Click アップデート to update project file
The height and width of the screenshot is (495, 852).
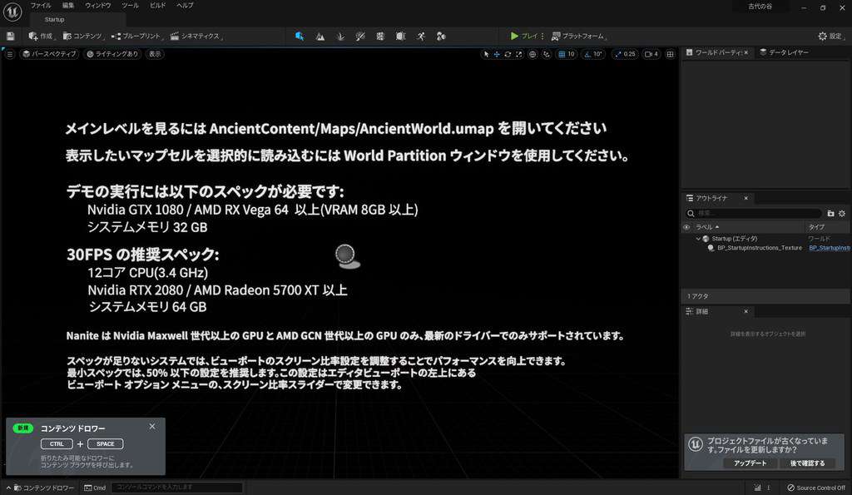(750, 463)
